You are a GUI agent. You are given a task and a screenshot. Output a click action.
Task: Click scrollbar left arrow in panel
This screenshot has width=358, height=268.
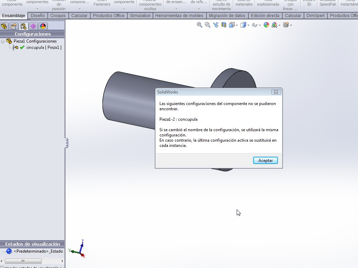(2, 261)
